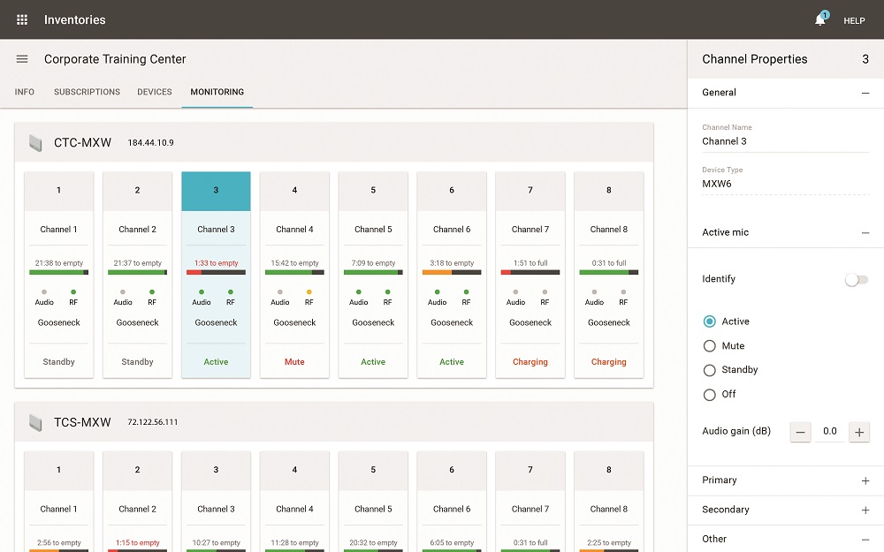Screen dimensions: 884x552
Task: Select the Standby radio button
Action: pos(710,370)
